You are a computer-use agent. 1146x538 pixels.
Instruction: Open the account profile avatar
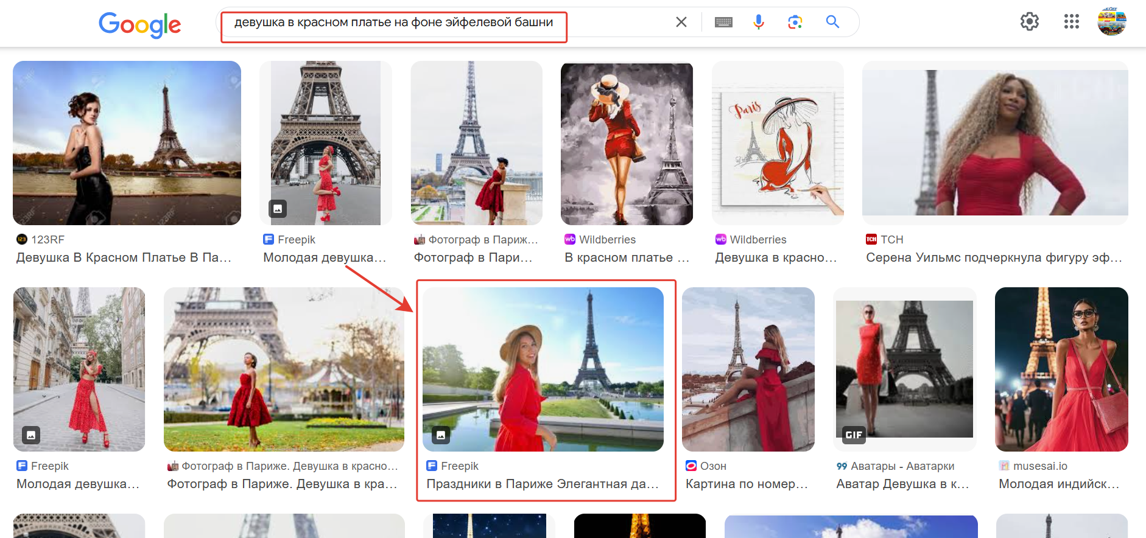[x=1112, y=21]
